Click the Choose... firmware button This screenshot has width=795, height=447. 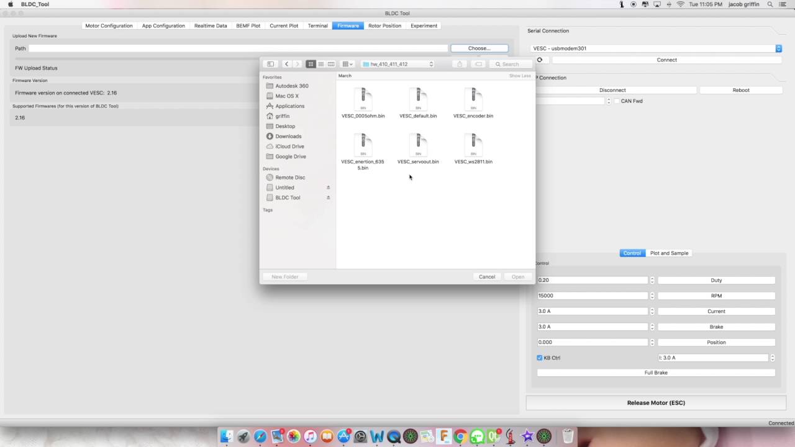tap(479, 48)
